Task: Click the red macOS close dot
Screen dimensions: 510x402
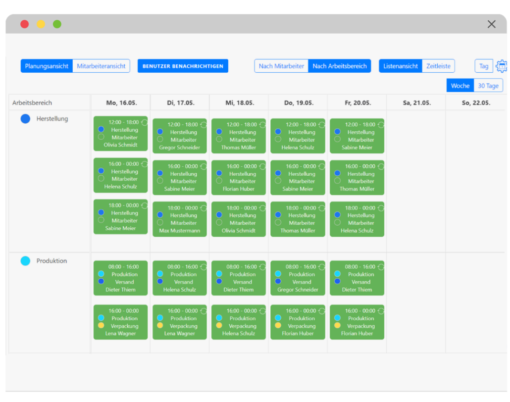Action: point(24,24)
